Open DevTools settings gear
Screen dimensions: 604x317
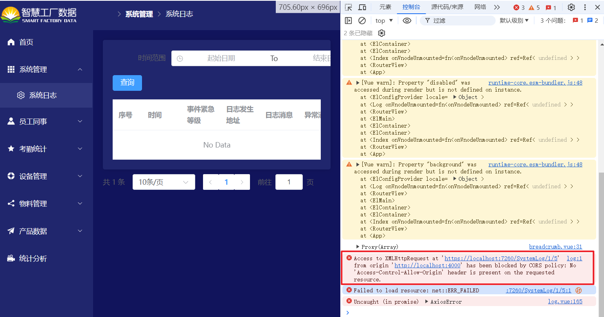[x=571, y=7]
